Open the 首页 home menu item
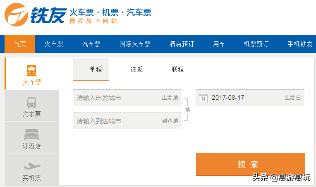The height and width of the screenshot is (187, 316). coord(20,44)
